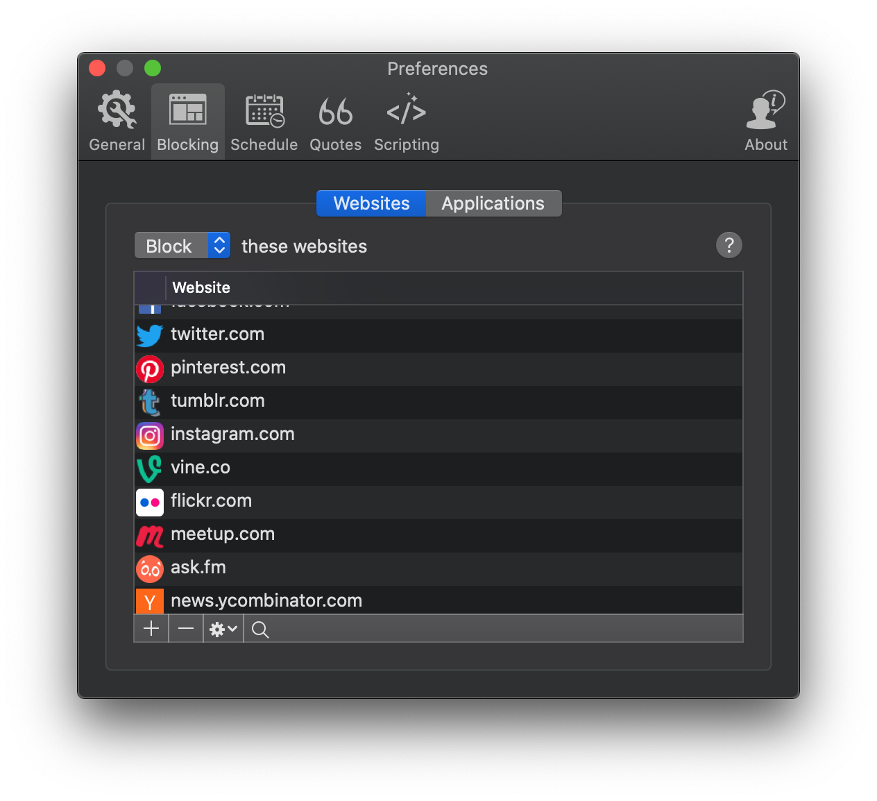Select the Websites tab

(x=371, y=203)
